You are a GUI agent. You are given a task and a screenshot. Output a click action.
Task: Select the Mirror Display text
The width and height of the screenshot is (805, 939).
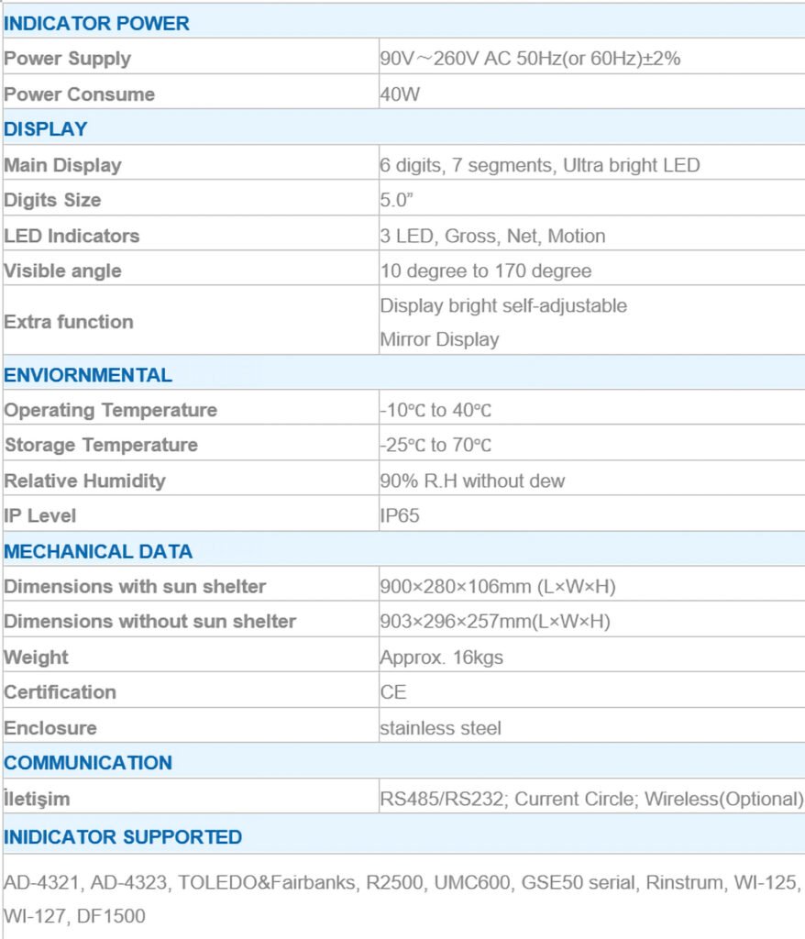click(x=439, y=339)
